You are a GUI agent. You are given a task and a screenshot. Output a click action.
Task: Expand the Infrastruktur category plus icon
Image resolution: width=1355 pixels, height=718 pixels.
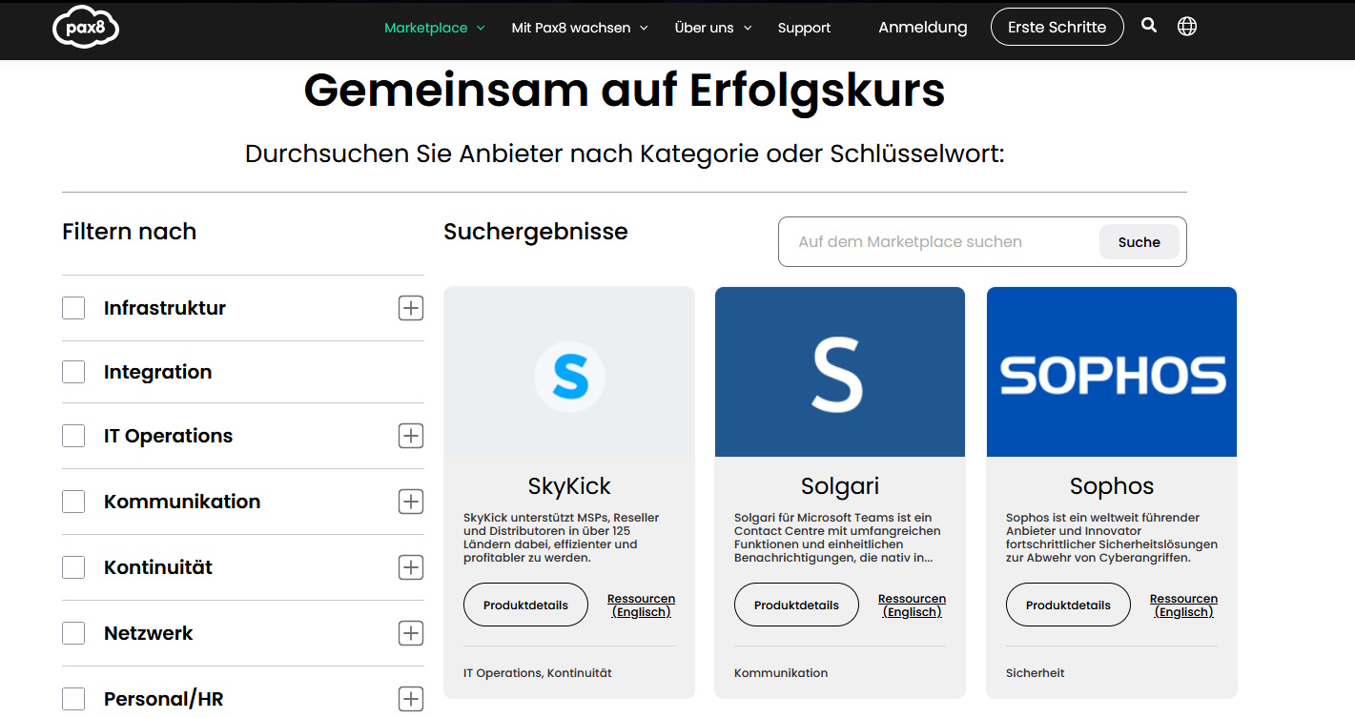coord(411,308)
